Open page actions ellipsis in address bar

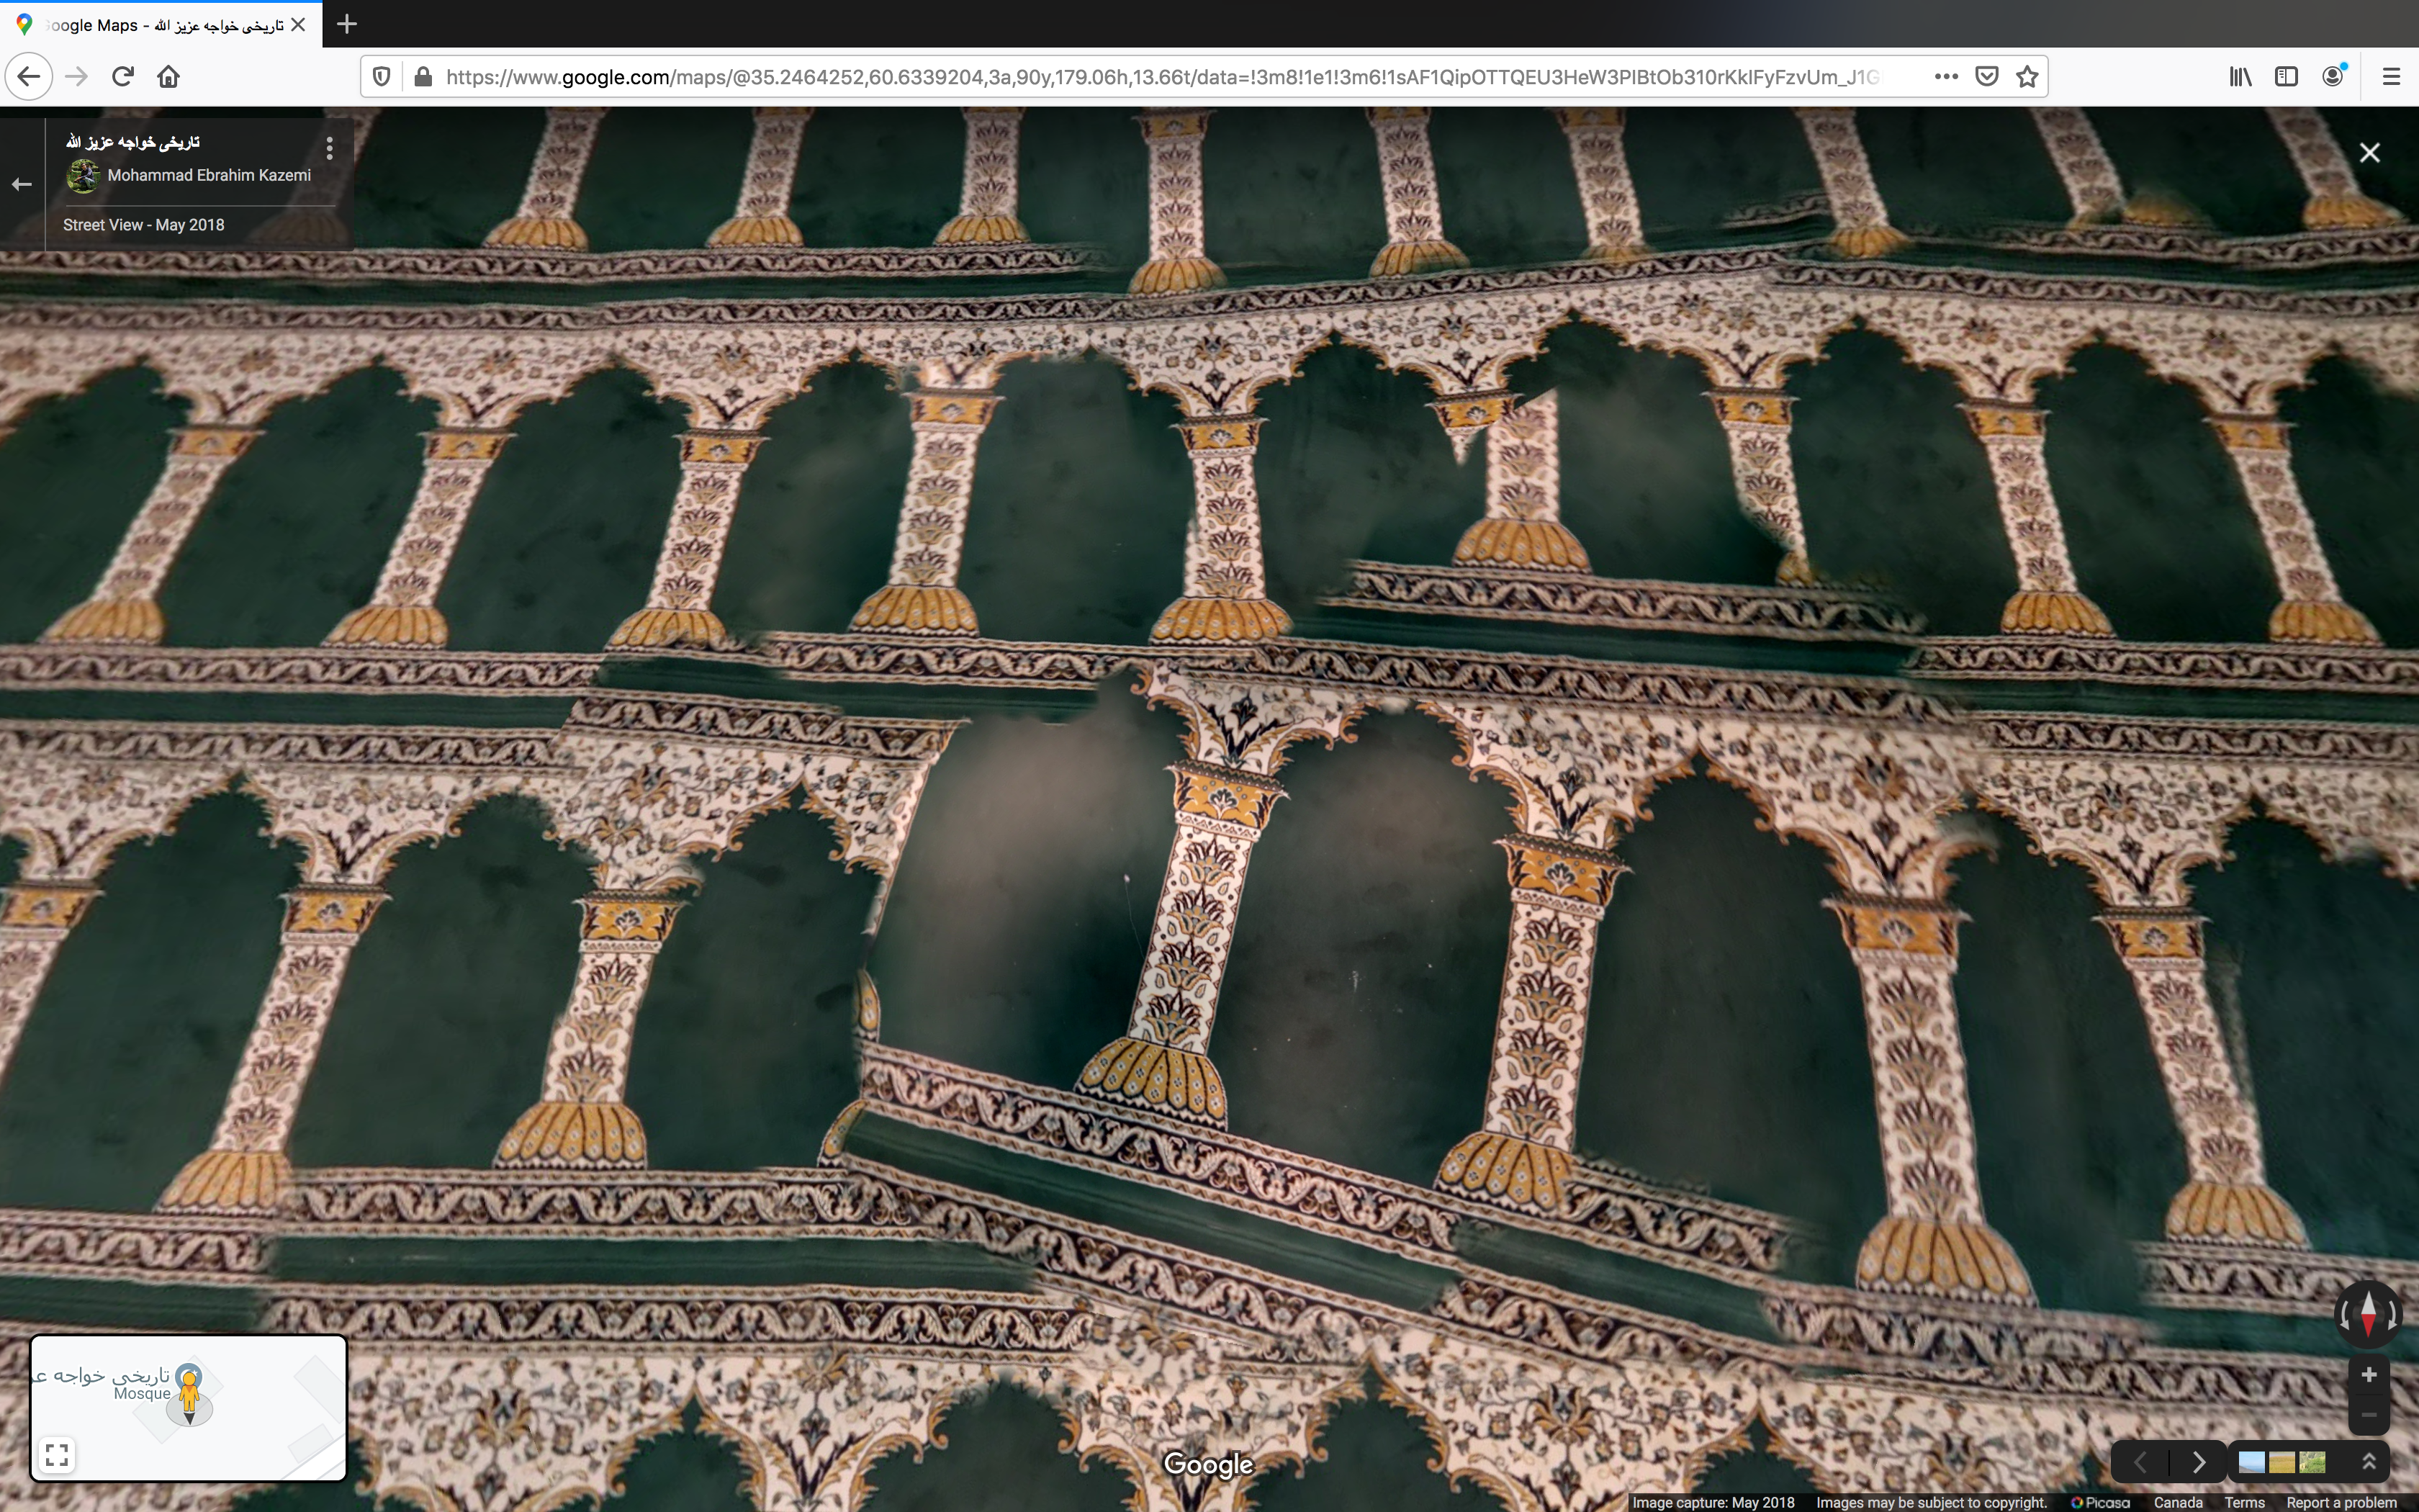coord(1945,77)
